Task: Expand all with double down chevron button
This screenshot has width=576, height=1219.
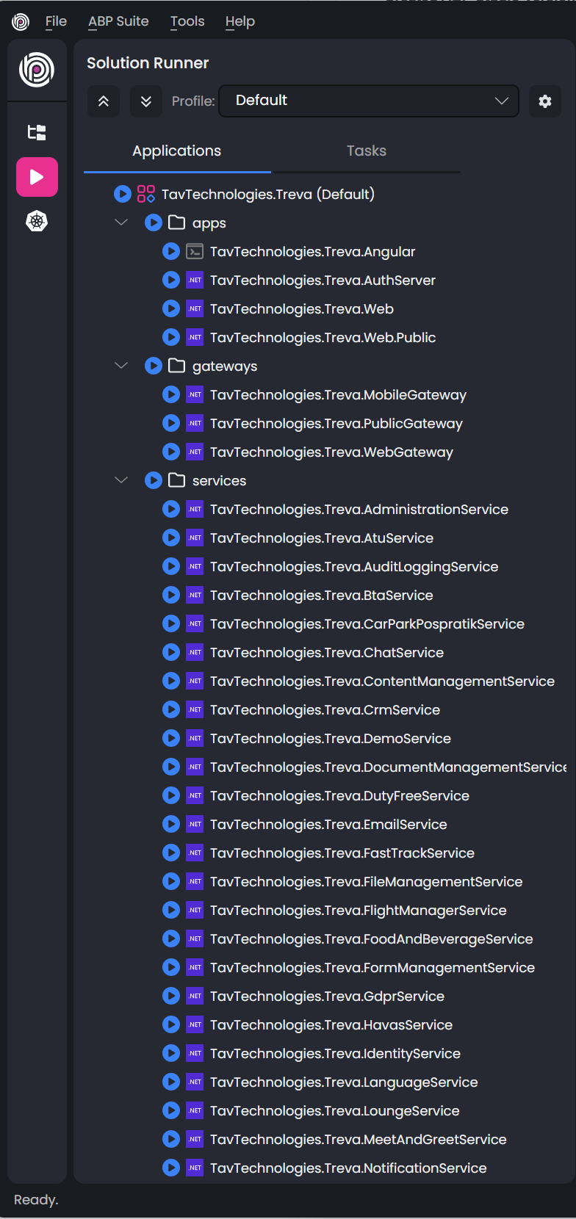Action: (x=146, y=101)
